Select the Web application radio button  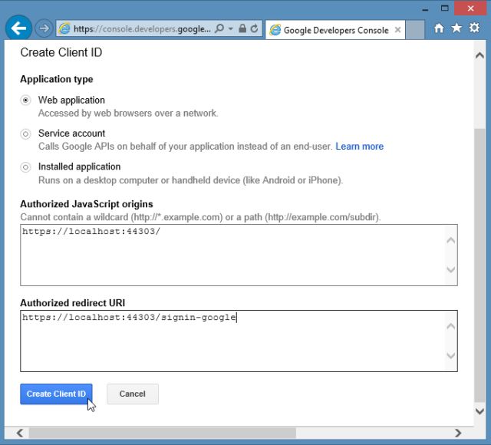point(25,101)
